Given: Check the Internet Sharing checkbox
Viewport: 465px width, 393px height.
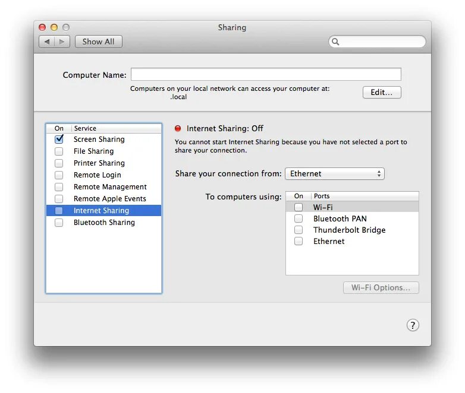Looking at the screenshot, I should pyautogui.click(x=59, y=211).
